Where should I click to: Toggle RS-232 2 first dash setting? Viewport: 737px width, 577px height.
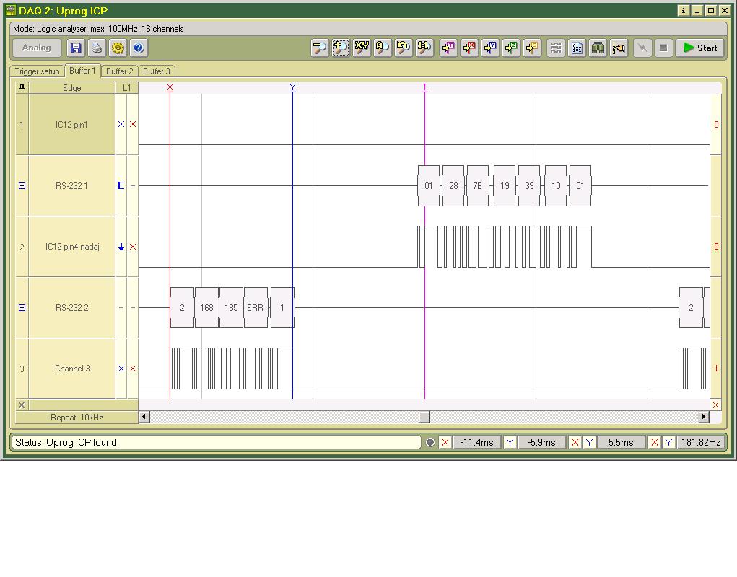click(x=121, y=307)
